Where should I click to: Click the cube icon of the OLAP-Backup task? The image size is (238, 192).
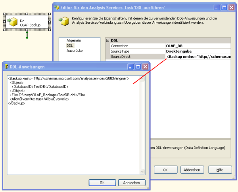[13, 23]
